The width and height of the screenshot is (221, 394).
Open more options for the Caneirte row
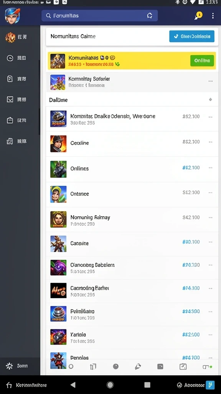211,242
